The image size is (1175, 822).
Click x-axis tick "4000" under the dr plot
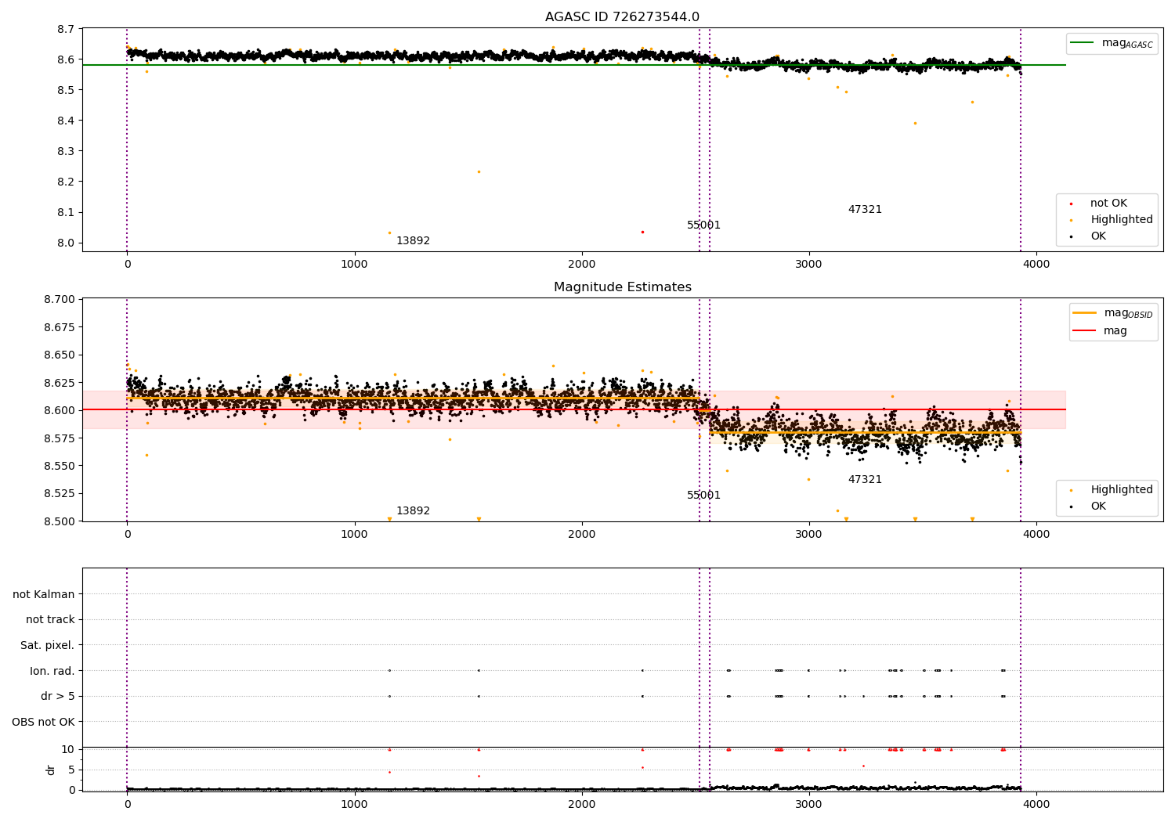point(1036,805)
